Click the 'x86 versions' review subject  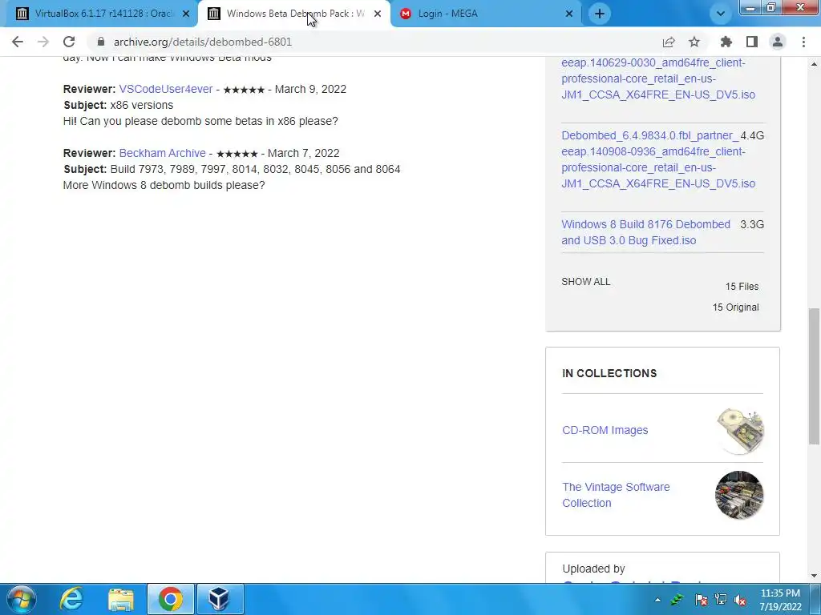[141, 105]
